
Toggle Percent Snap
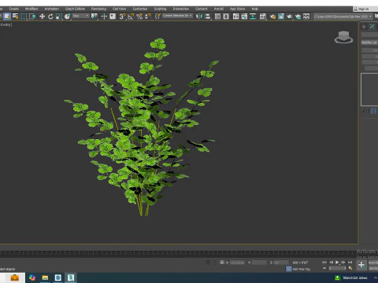click(x=139, y=17)
